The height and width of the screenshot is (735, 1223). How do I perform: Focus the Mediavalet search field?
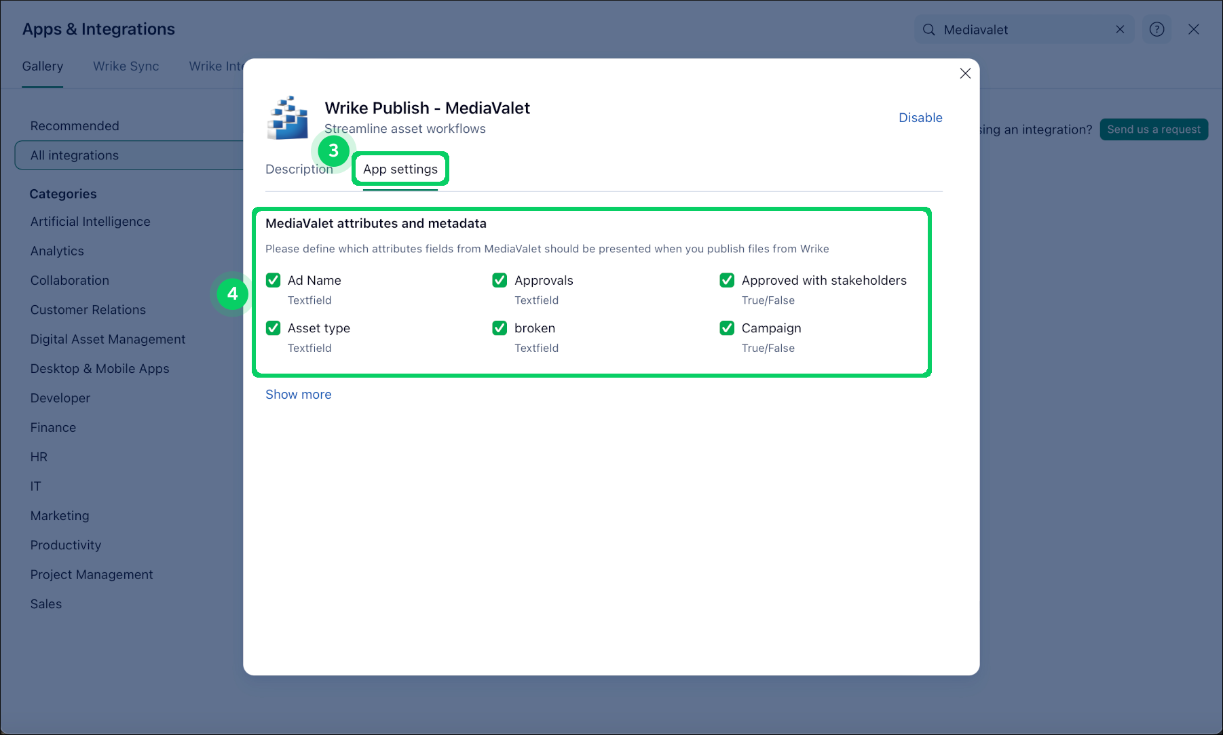(x=1023, y=30)
